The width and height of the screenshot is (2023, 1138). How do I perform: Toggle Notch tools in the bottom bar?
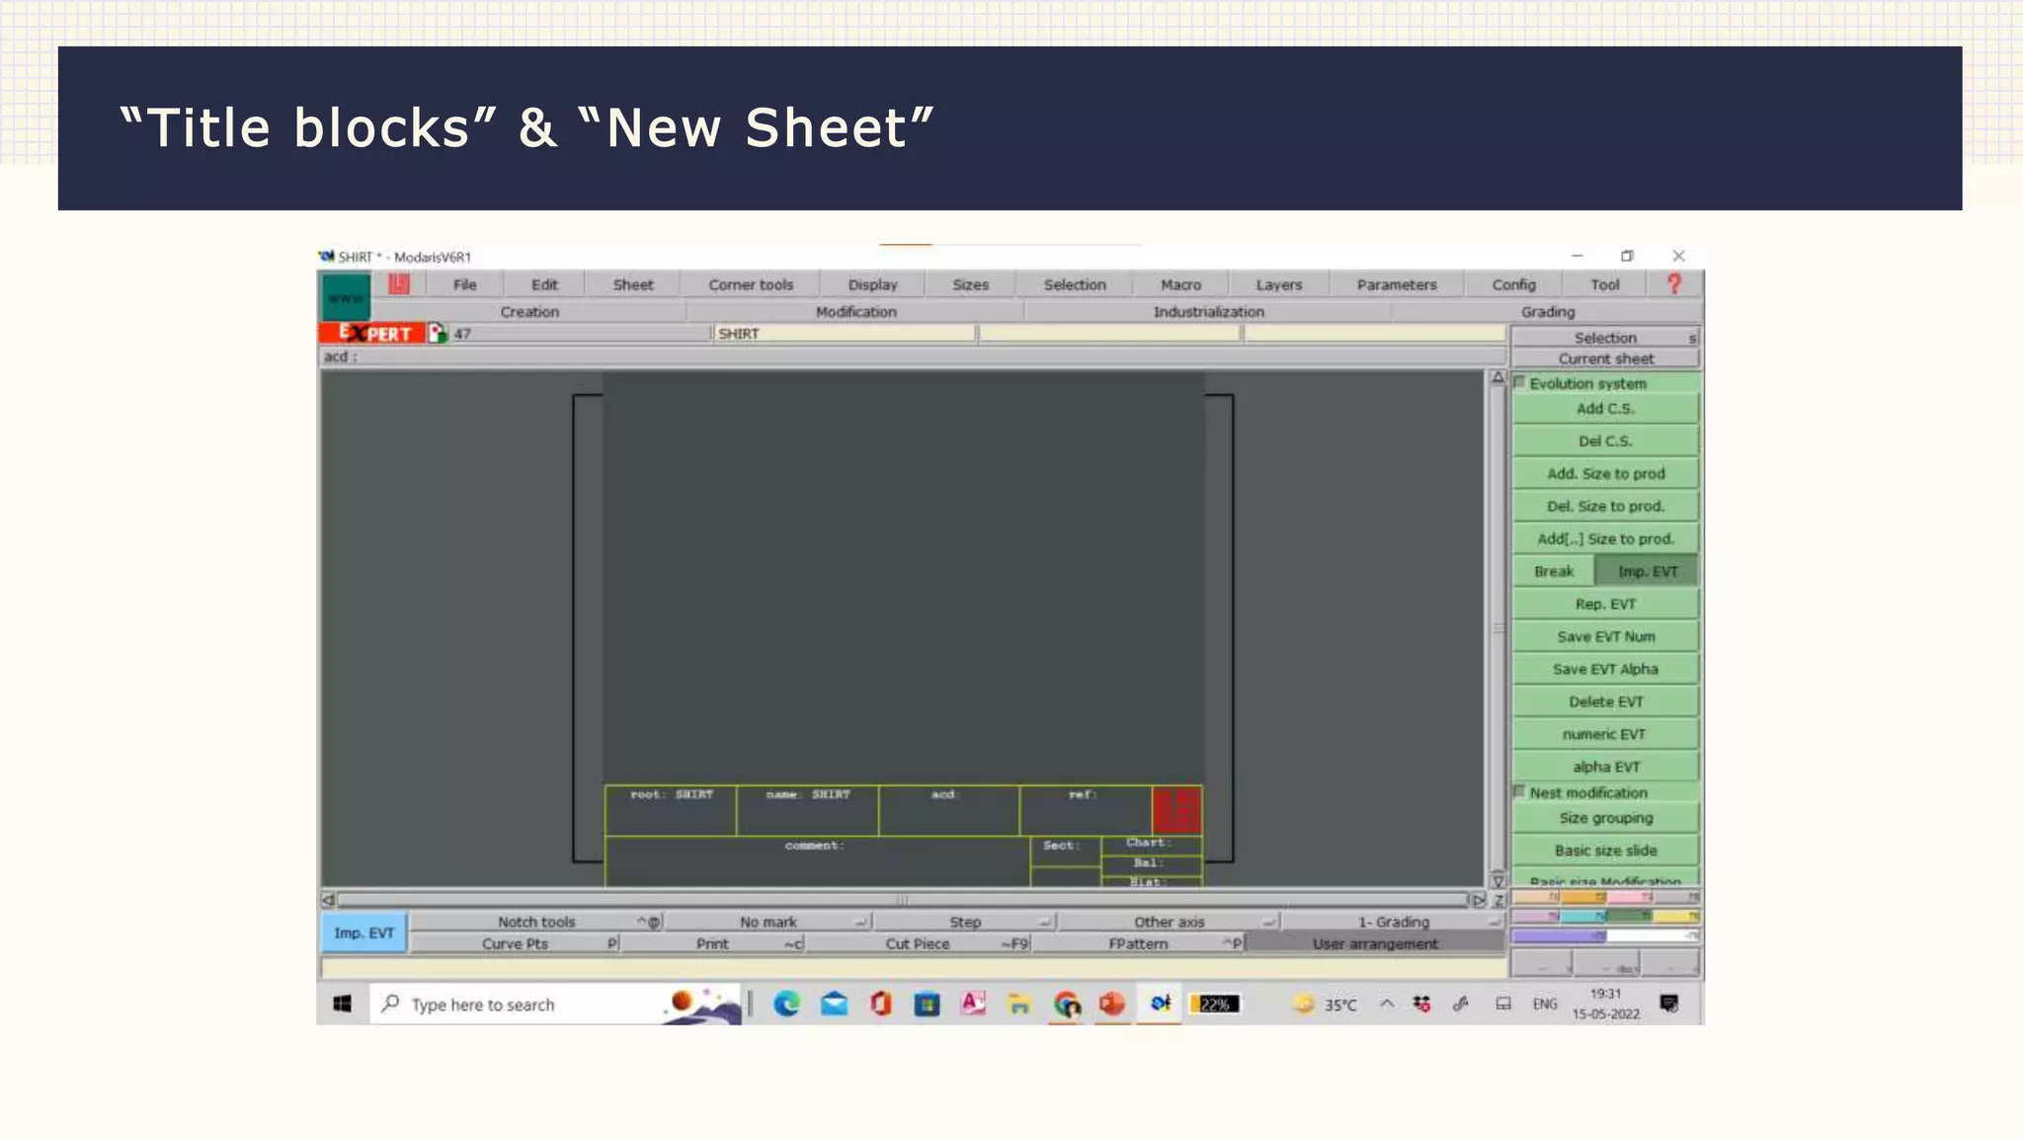coord(536,922)
